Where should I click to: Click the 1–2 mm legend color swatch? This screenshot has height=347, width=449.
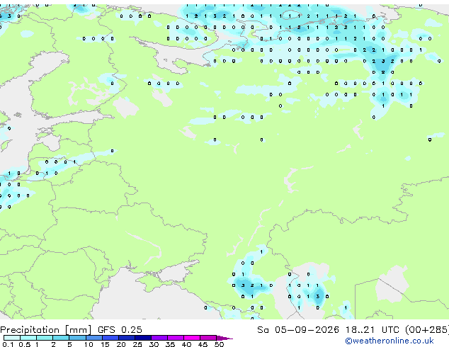45,338
